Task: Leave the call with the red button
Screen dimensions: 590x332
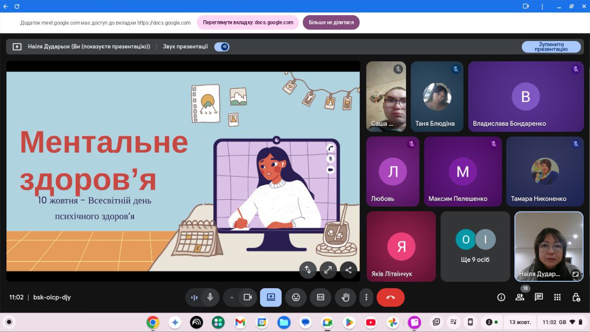Action: (390, 297)
